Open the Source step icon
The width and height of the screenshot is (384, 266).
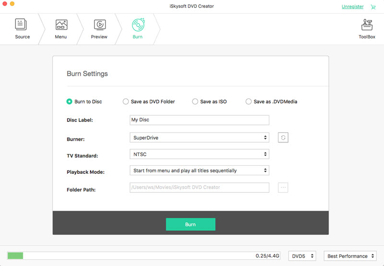[x=21, y=24]
